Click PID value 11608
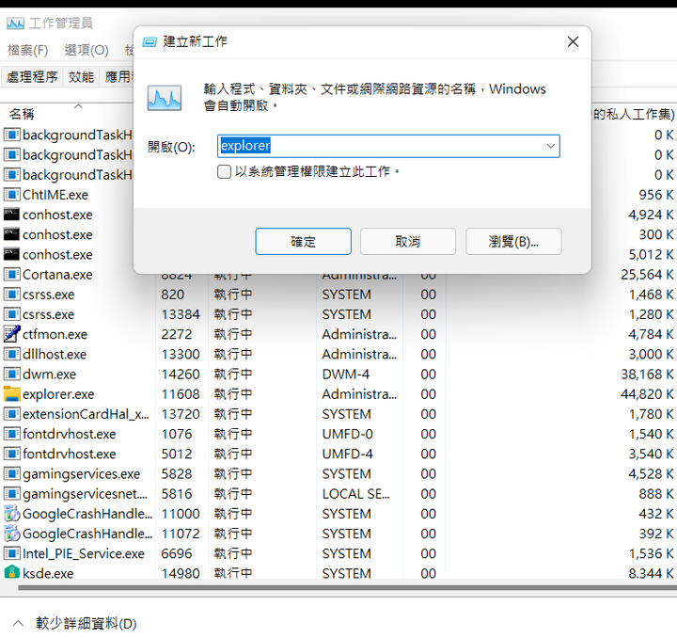 pyautogui.click(x=181, y=394)
